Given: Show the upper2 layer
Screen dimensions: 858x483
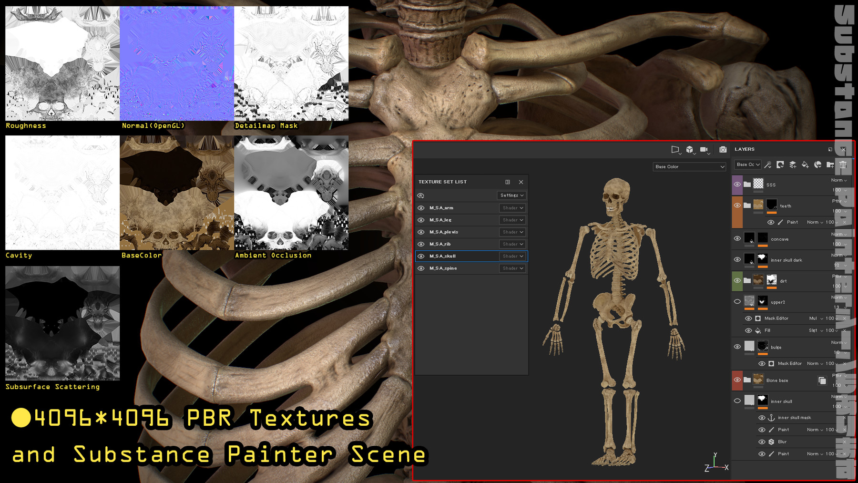Looking at the screenshot, I should pyautogui.click(x=738, y=301).
